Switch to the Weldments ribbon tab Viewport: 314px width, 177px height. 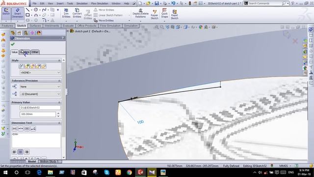point(52,26)
